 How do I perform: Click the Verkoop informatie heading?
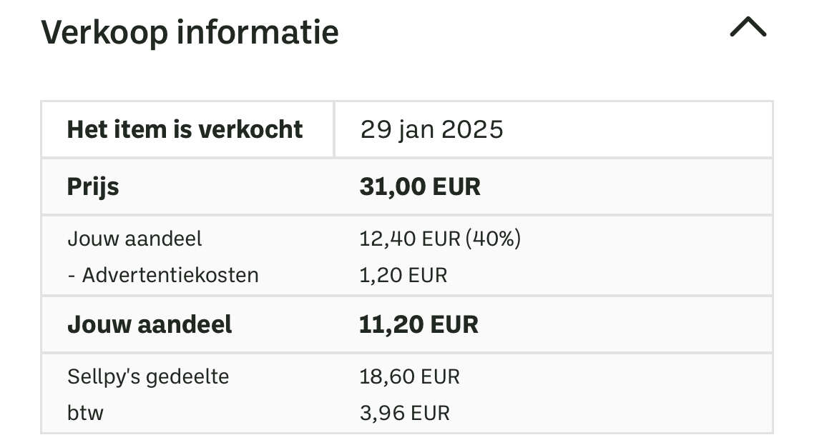(x=190, y=32)
